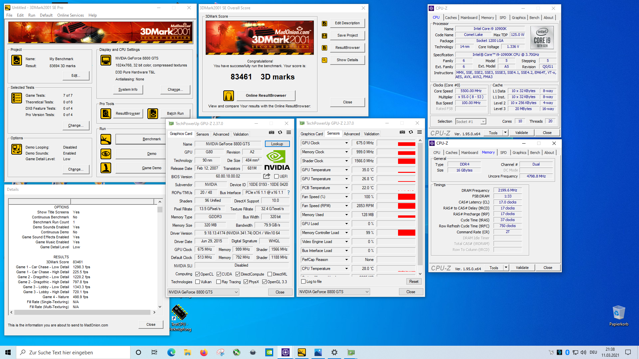Toggle the CUDA checkbox
Screen dimensions: 639x359
click(219, 274)
